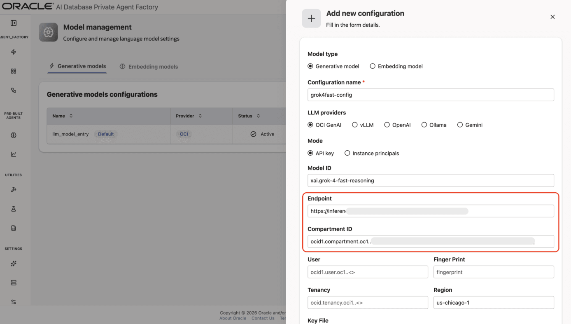Choose OCI GenAI as LLM provider
The width and height of the screenshot is (571, 324).
[x=310, y=125]
